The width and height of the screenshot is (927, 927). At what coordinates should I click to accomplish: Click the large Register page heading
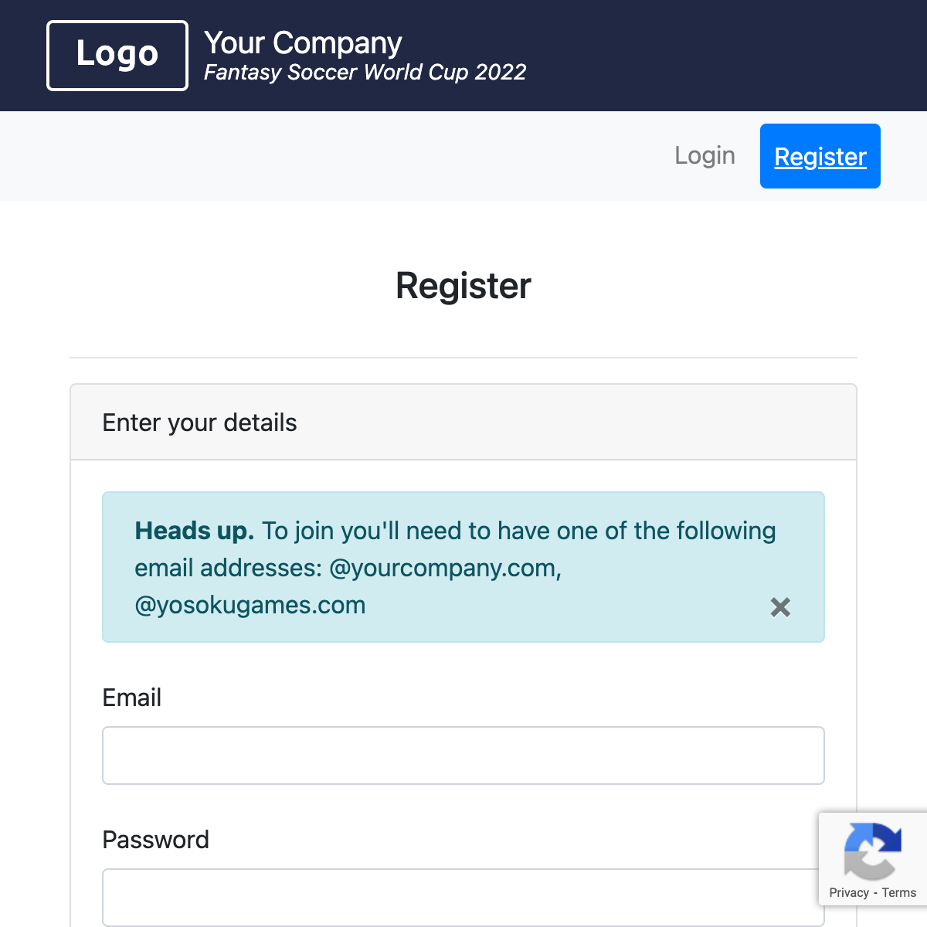(463, 286)
